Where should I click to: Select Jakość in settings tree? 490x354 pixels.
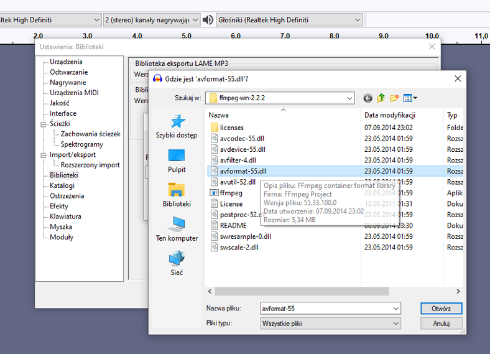click(x=60, y=103)
